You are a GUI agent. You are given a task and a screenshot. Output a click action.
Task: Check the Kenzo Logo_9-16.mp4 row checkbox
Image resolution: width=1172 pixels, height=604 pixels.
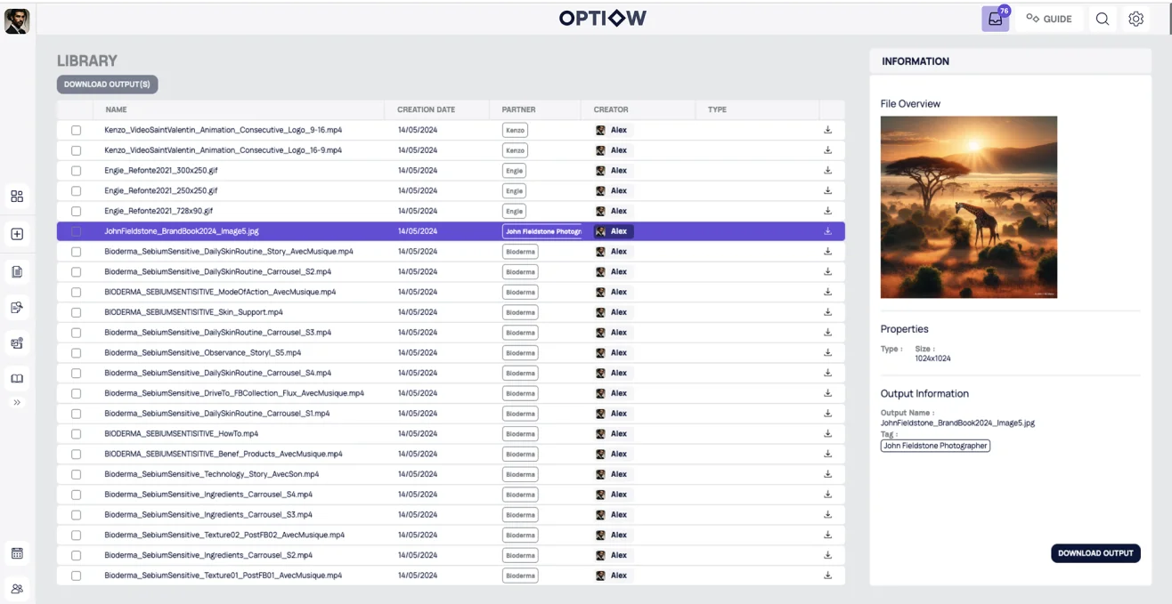pyautogui.click(x=77, y=130)
